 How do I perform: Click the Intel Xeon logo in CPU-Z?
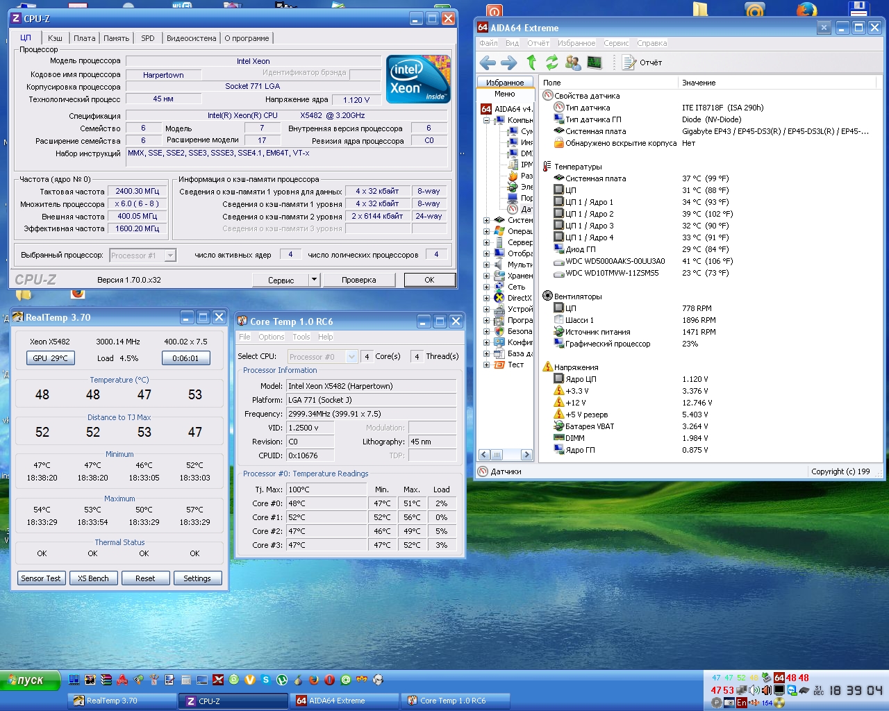(418, 80)
